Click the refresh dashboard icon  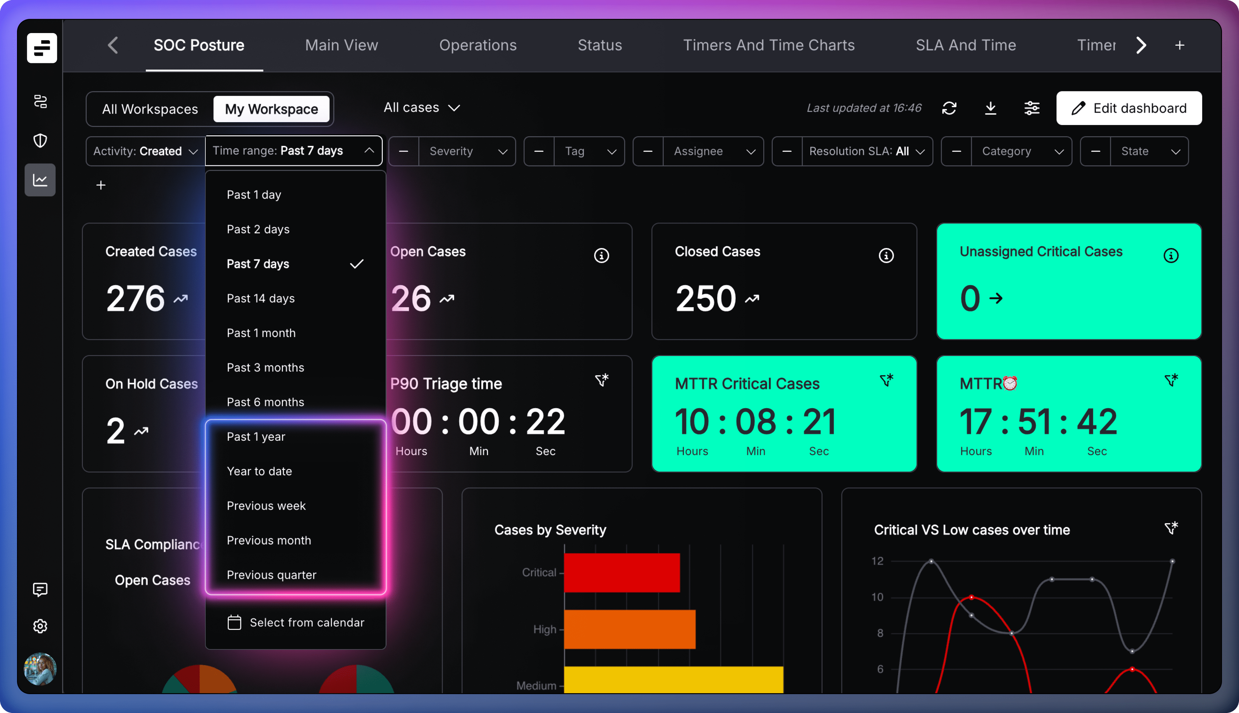[x=949, y=108]
